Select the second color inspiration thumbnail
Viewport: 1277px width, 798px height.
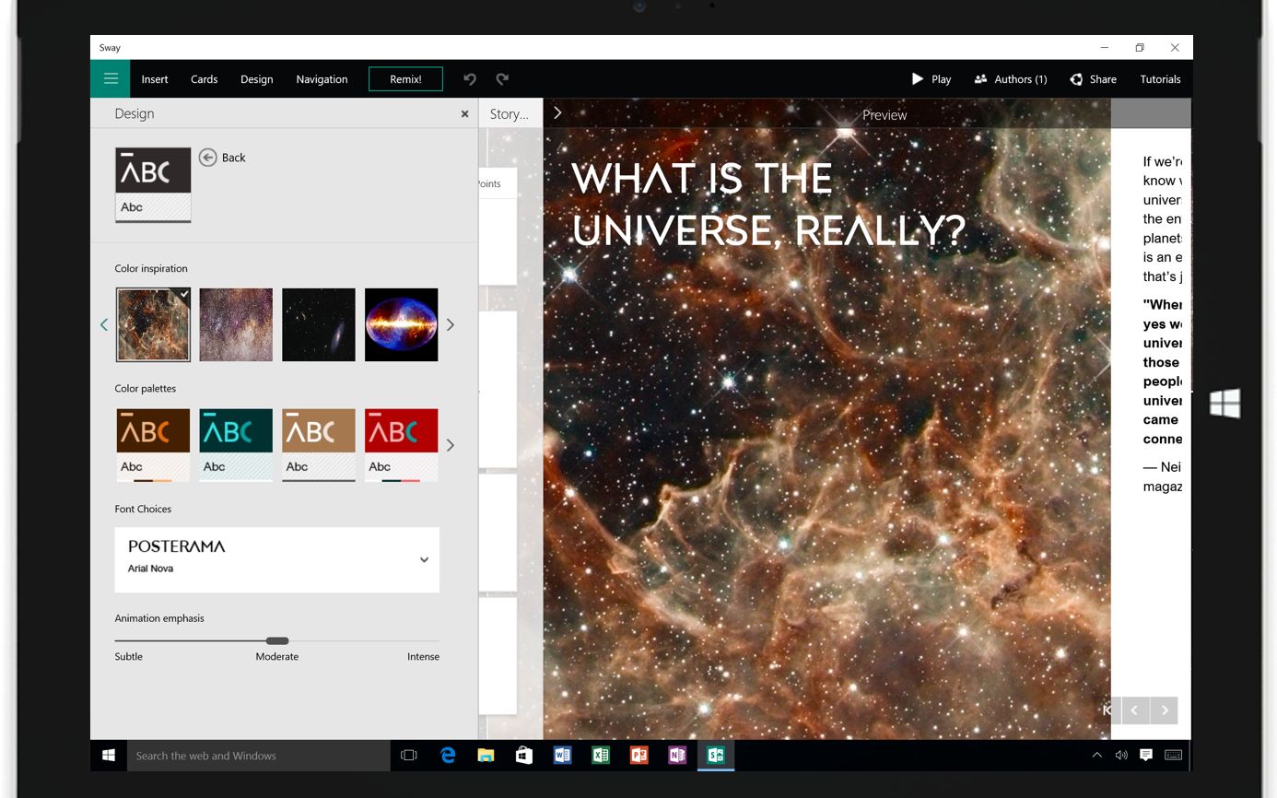click(x=235, y=324)
